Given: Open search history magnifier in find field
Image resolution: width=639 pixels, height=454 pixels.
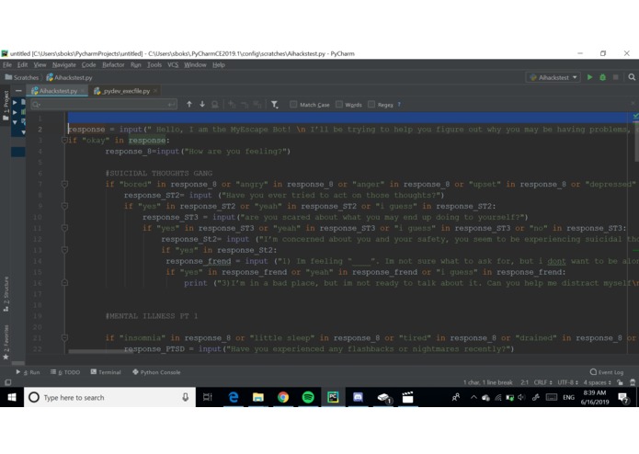Looking at the screenshot, I should click(36, 105).
